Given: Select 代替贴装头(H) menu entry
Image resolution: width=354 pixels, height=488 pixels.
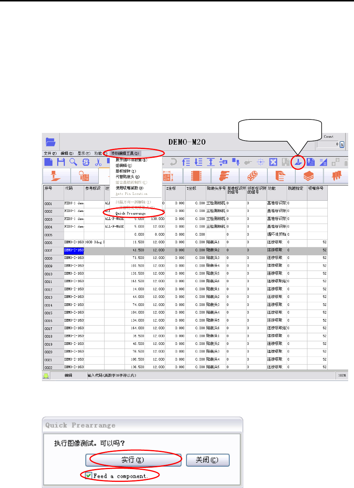Looking at the screenshot, I should pyautogui.click(x=127, y=177).
